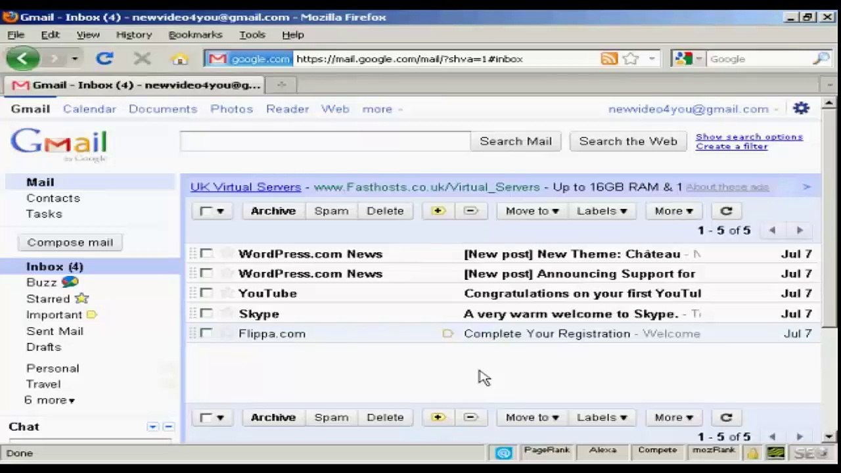Image resolution: width=841 pixels, height=473 pixels.
Task: Open the Firefox Home page icon
Action: coord(179,58)
